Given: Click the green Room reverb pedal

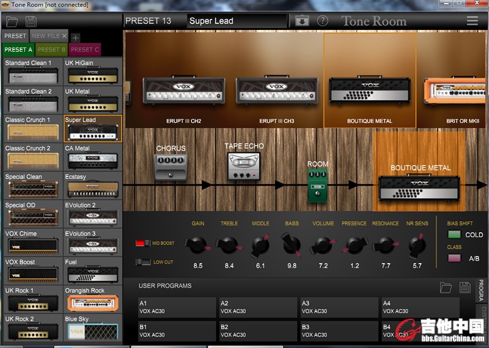Looking at the screenshot, I should coord(317,184).
